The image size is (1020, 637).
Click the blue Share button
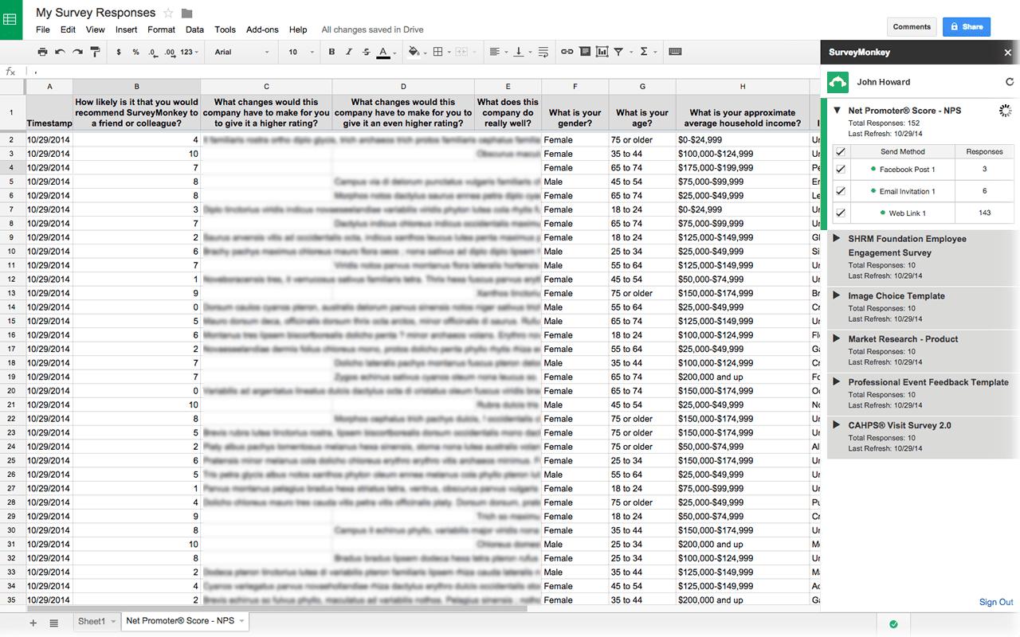967,26
